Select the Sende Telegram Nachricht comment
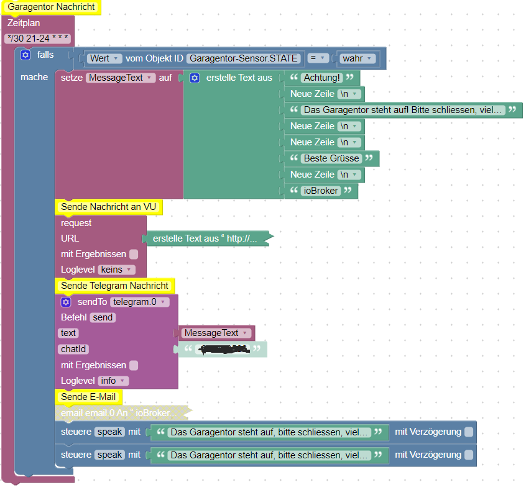This screenshot has width=526, height=490. 114,286
